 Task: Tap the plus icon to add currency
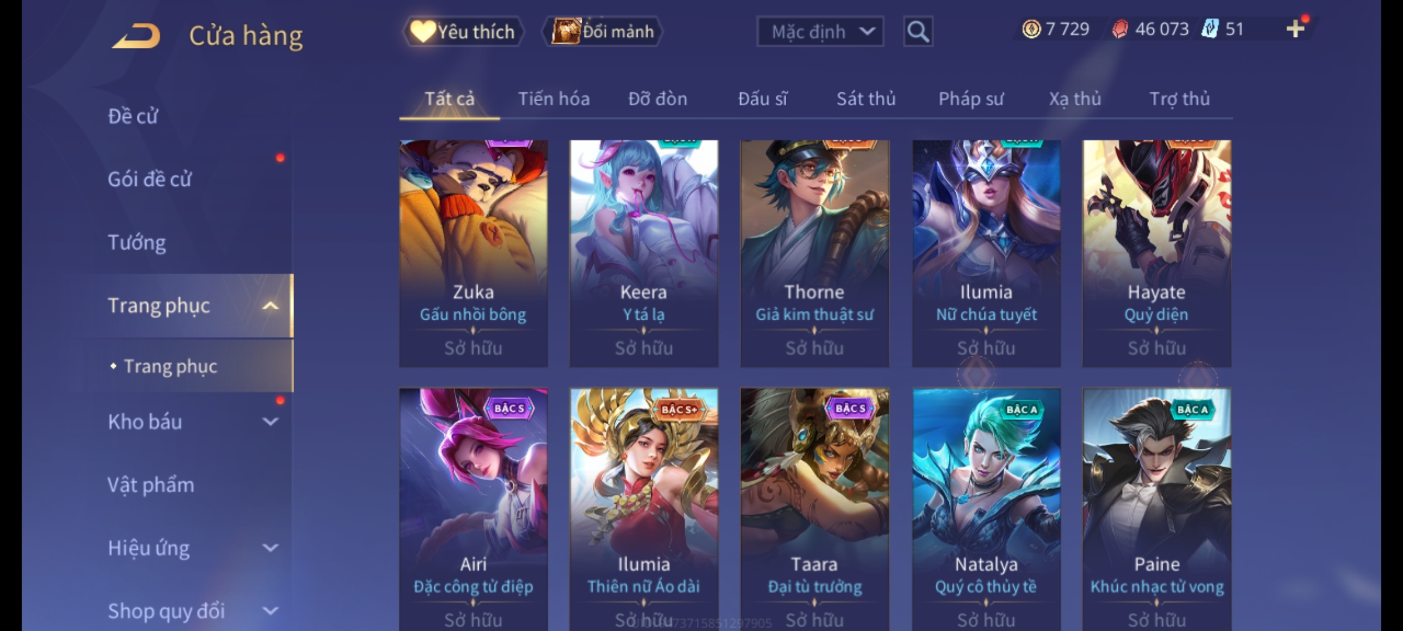[1295, 29]
